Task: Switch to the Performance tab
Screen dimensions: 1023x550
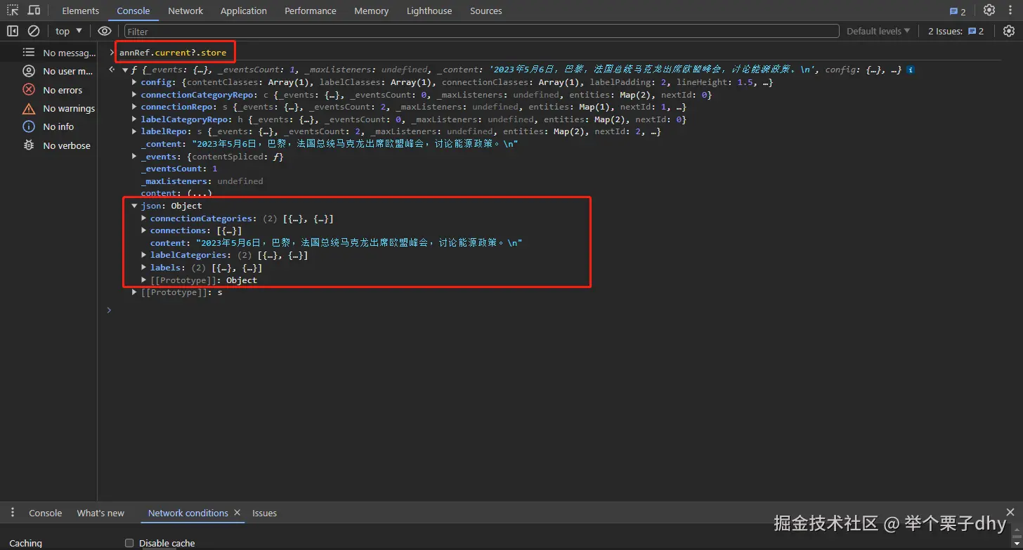Action: tap(311, 11)
